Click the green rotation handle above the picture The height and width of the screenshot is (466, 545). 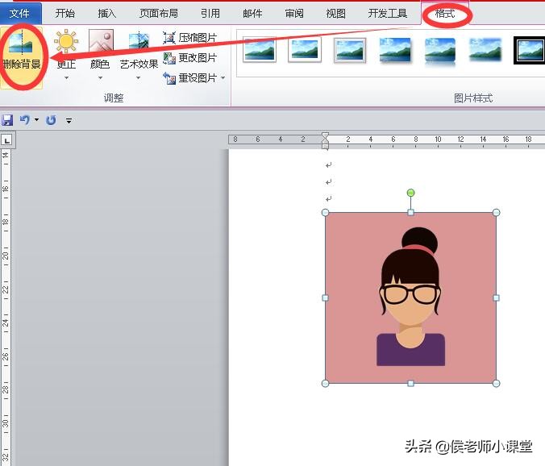(x=410, y=193)
